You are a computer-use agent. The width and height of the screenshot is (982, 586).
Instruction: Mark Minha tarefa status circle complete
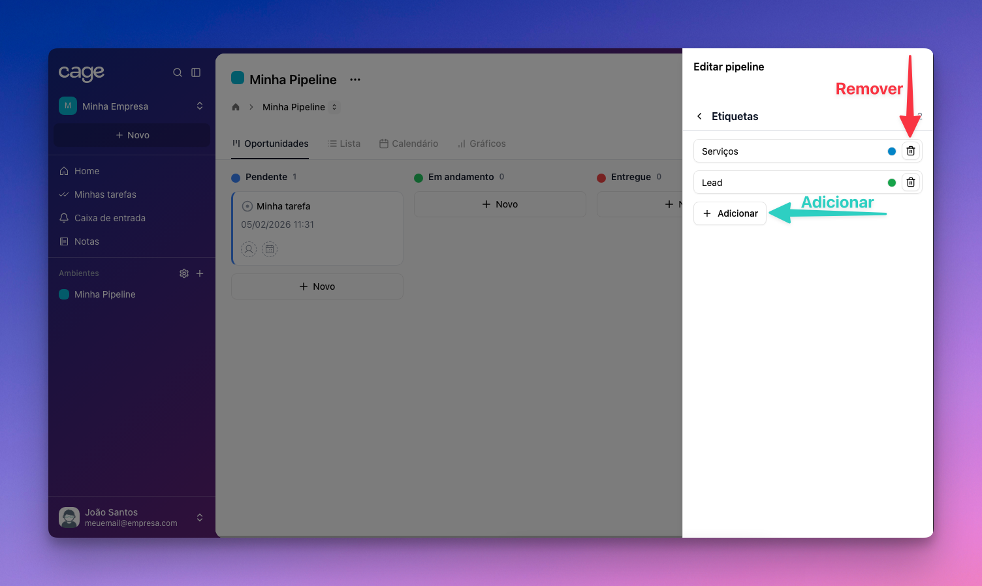point(247,206)
